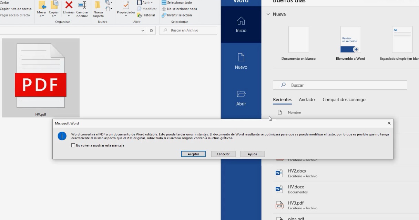Click the Propiedades icon in ribbon
This screenshot has height=220, width=419.
click(126, 5)
